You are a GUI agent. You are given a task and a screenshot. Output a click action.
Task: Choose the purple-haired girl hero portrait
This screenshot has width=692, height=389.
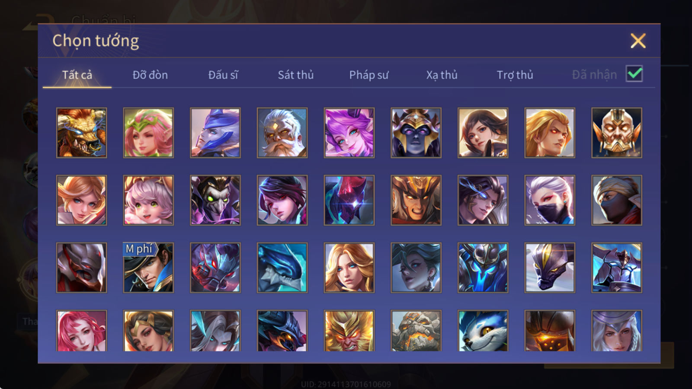[349, 133]
